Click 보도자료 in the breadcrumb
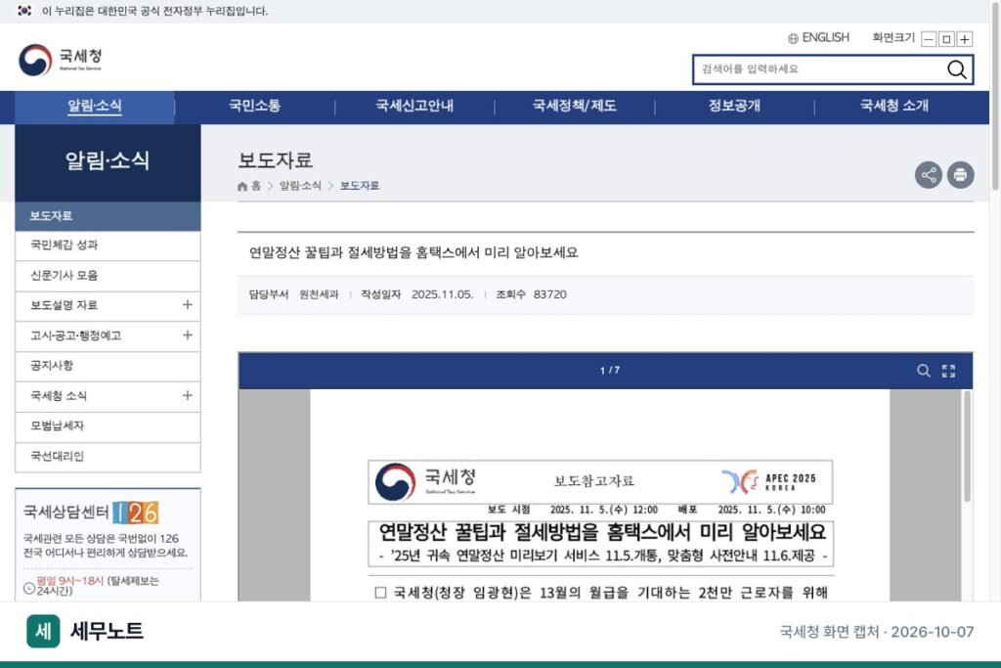Image resolution: width=1001 pixels, height=668 pixels. (360, 186)
